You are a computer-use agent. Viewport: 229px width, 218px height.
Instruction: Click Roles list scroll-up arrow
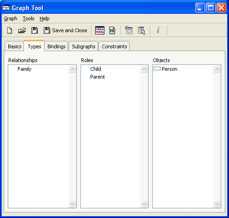144,69
